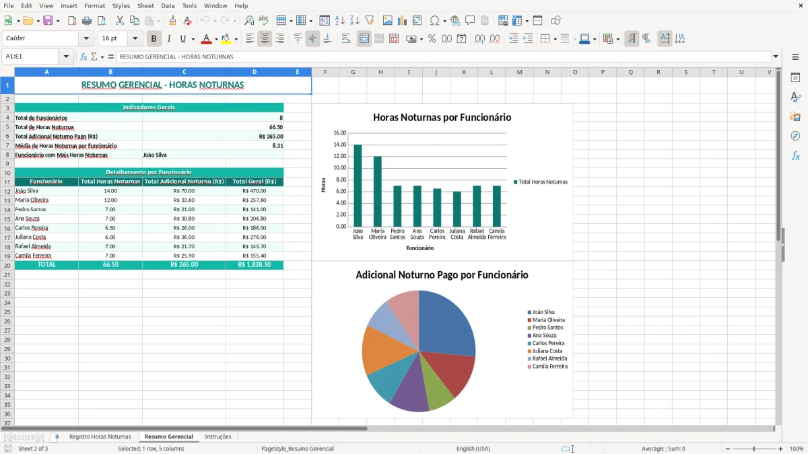The width and height of the screenshot is (808, 454).
Task: Toggle merge and center cells
Action: pyautogui.click(x=364, y=39)
